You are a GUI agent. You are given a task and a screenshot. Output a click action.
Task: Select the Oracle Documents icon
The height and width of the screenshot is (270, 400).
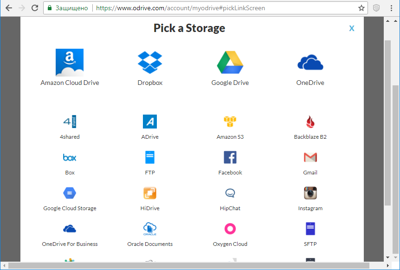coord(150,229)
